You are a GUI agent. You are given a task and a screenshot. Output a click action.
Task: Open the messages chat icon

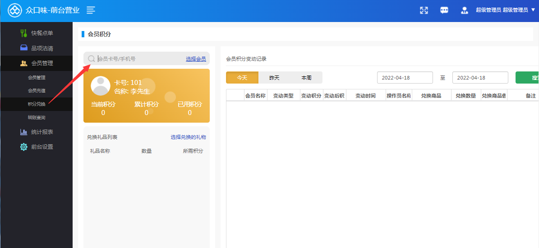(x=444, y=10)
